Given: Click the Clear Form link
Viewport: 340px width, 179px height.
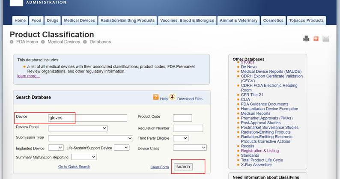Looking at the screenshot, I should [160, 167].
